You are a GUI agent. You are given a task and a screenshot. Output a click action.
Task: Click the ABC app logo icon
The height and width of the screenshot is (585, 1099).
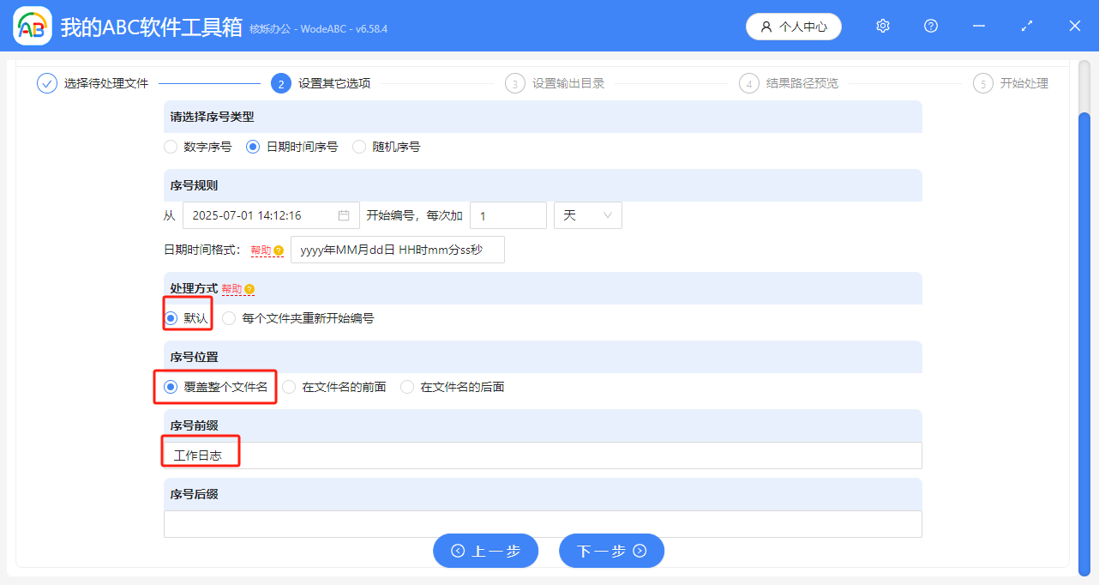coord(33,27)
